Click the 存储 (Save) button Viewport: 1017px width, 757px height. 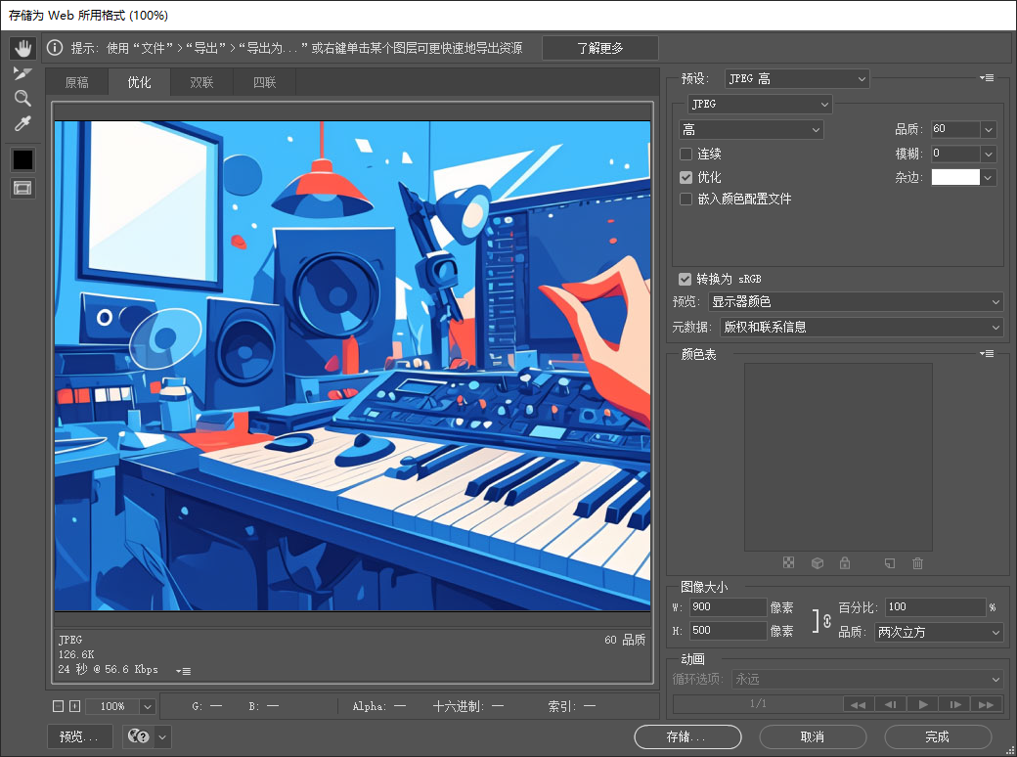pyautogui.click(x=687, y=736)
